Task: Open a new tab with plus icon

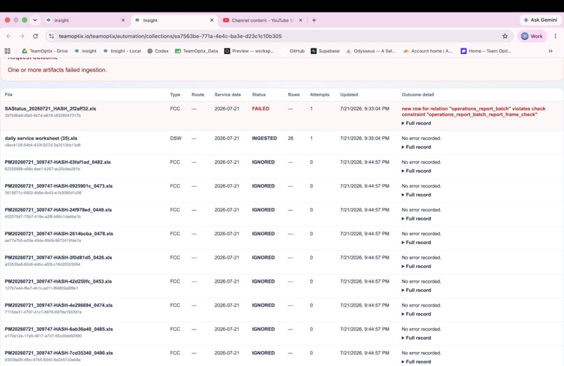Action: pos(314,20)
